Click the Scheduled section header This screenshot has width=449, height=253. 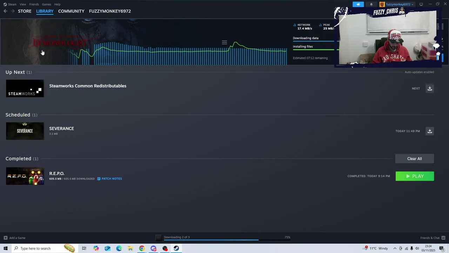click(x=21, y=115)
